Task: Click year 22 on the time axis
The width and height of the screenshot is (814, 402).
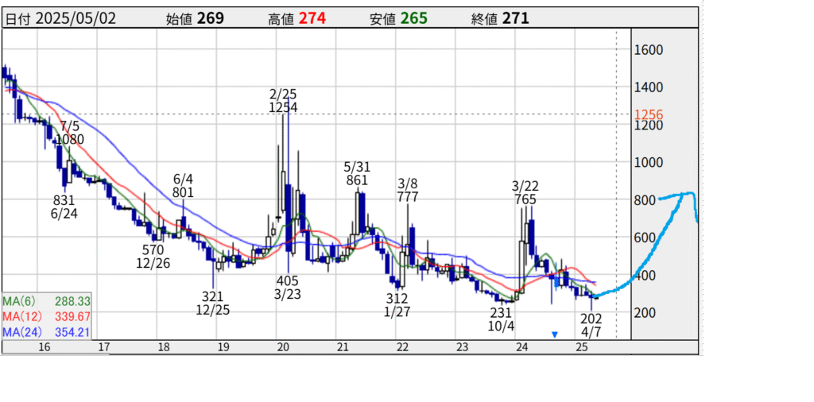Action: coord(402,347)
